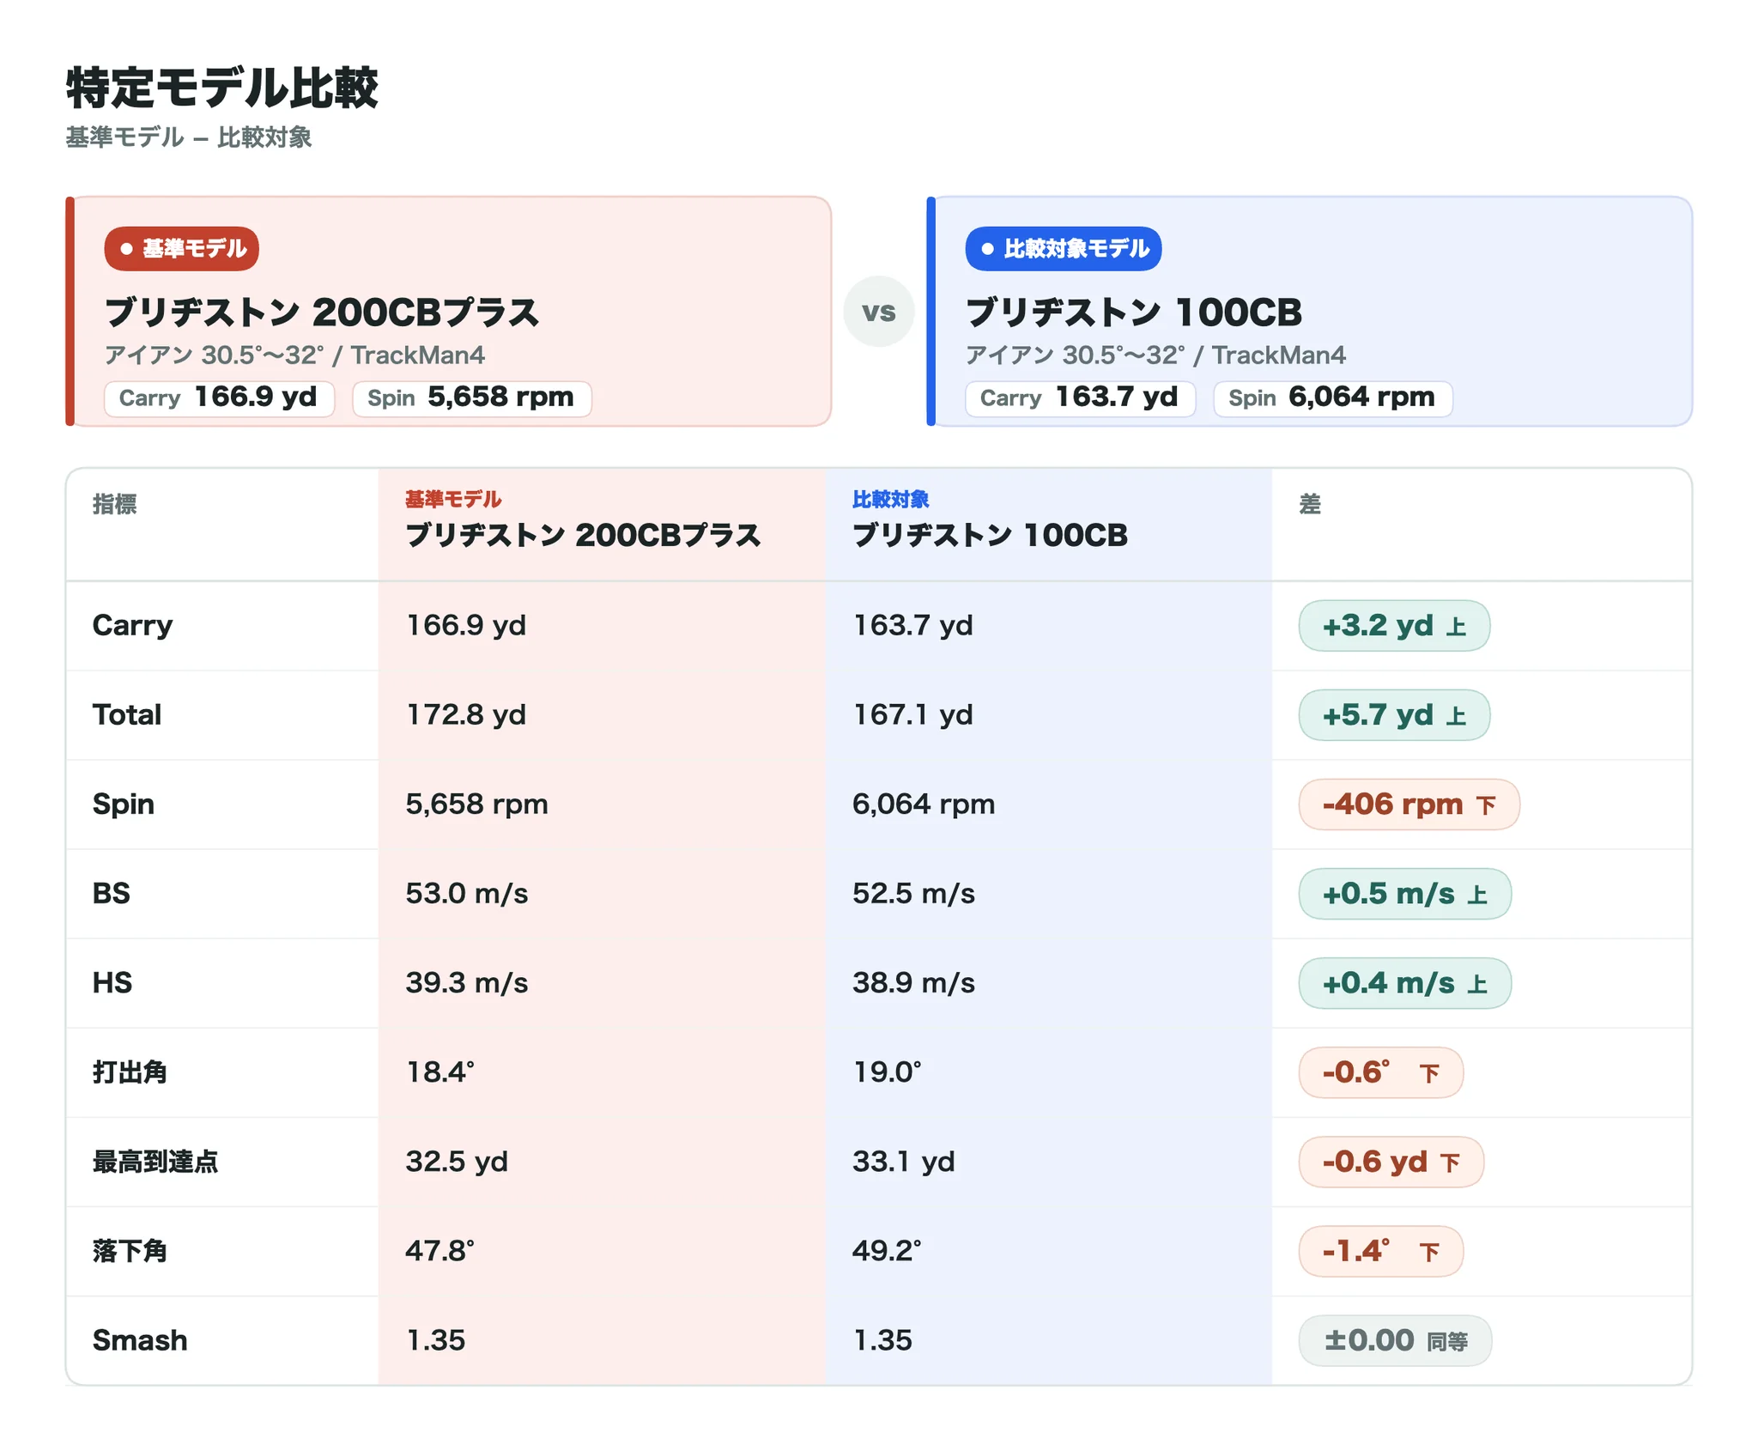Click the Total row label
The image size is (1758, 1451).
pyautogui.click(x=127, y=715)
